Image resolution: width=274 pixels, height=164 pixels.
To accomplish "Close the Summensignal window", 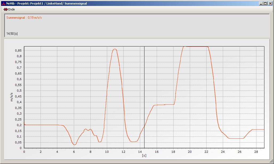I will (x=269, y=3).
